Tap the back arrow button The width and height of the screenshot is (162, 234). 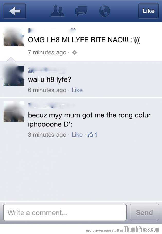coord(15,11)
